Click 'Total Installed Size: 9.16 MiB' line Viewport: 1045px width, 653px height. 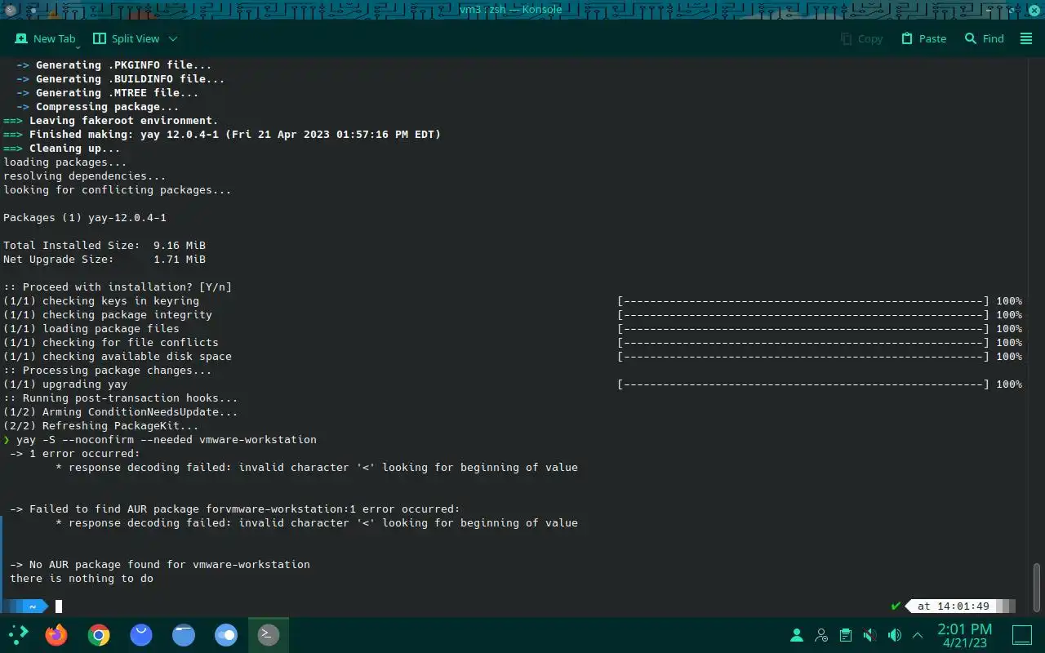pyautogui.click(x=104, y=246)
